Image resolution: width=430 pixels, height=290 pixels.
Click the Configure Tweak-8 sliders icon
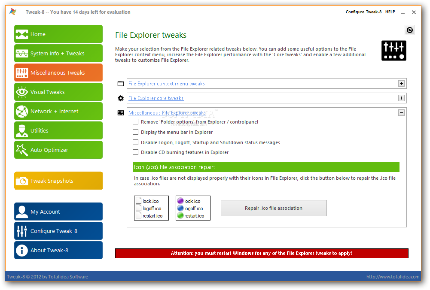[21, 231]
